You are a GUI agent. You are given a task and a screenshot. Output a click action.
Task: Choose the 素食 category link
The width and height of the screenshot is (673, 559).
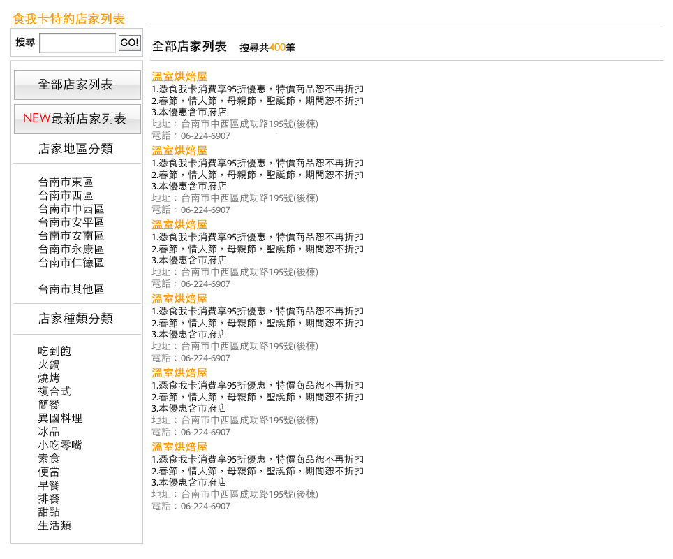(x=49, y=458)
